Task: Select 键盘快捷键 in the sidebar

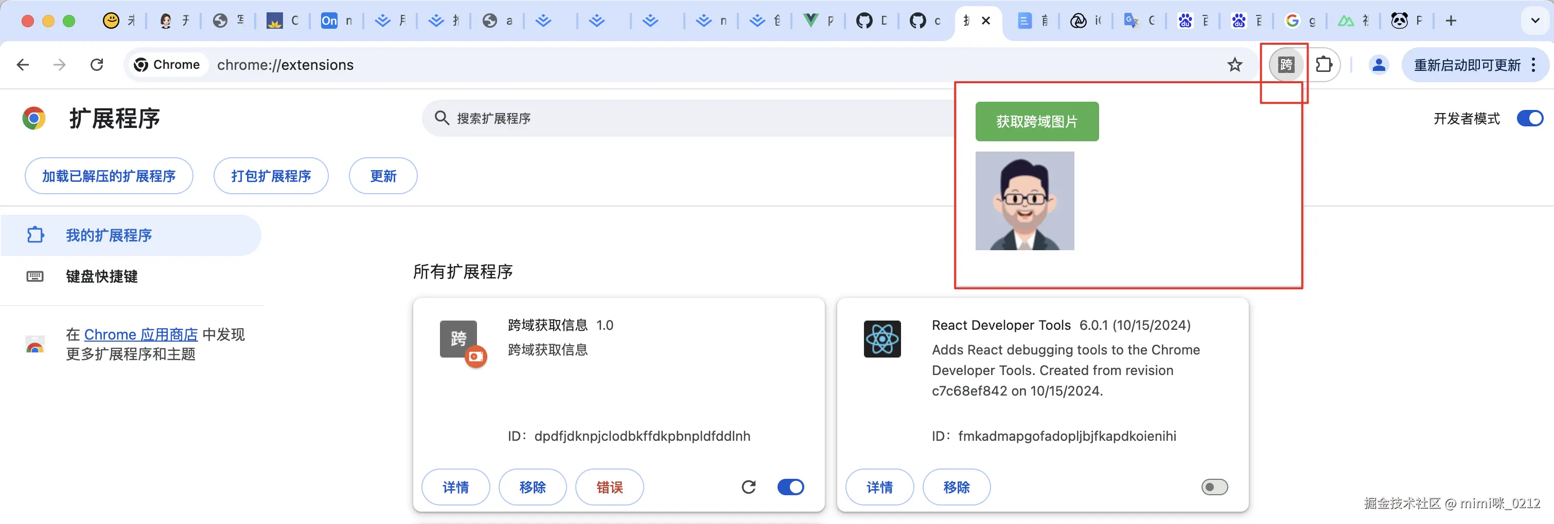Action: click(131, 276)
